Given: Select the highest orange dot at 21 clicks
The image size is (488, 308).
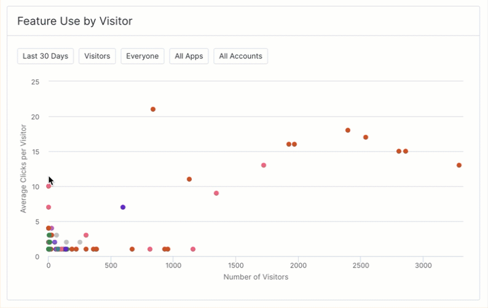Looking at the screenshot, I should pos(153,109).
